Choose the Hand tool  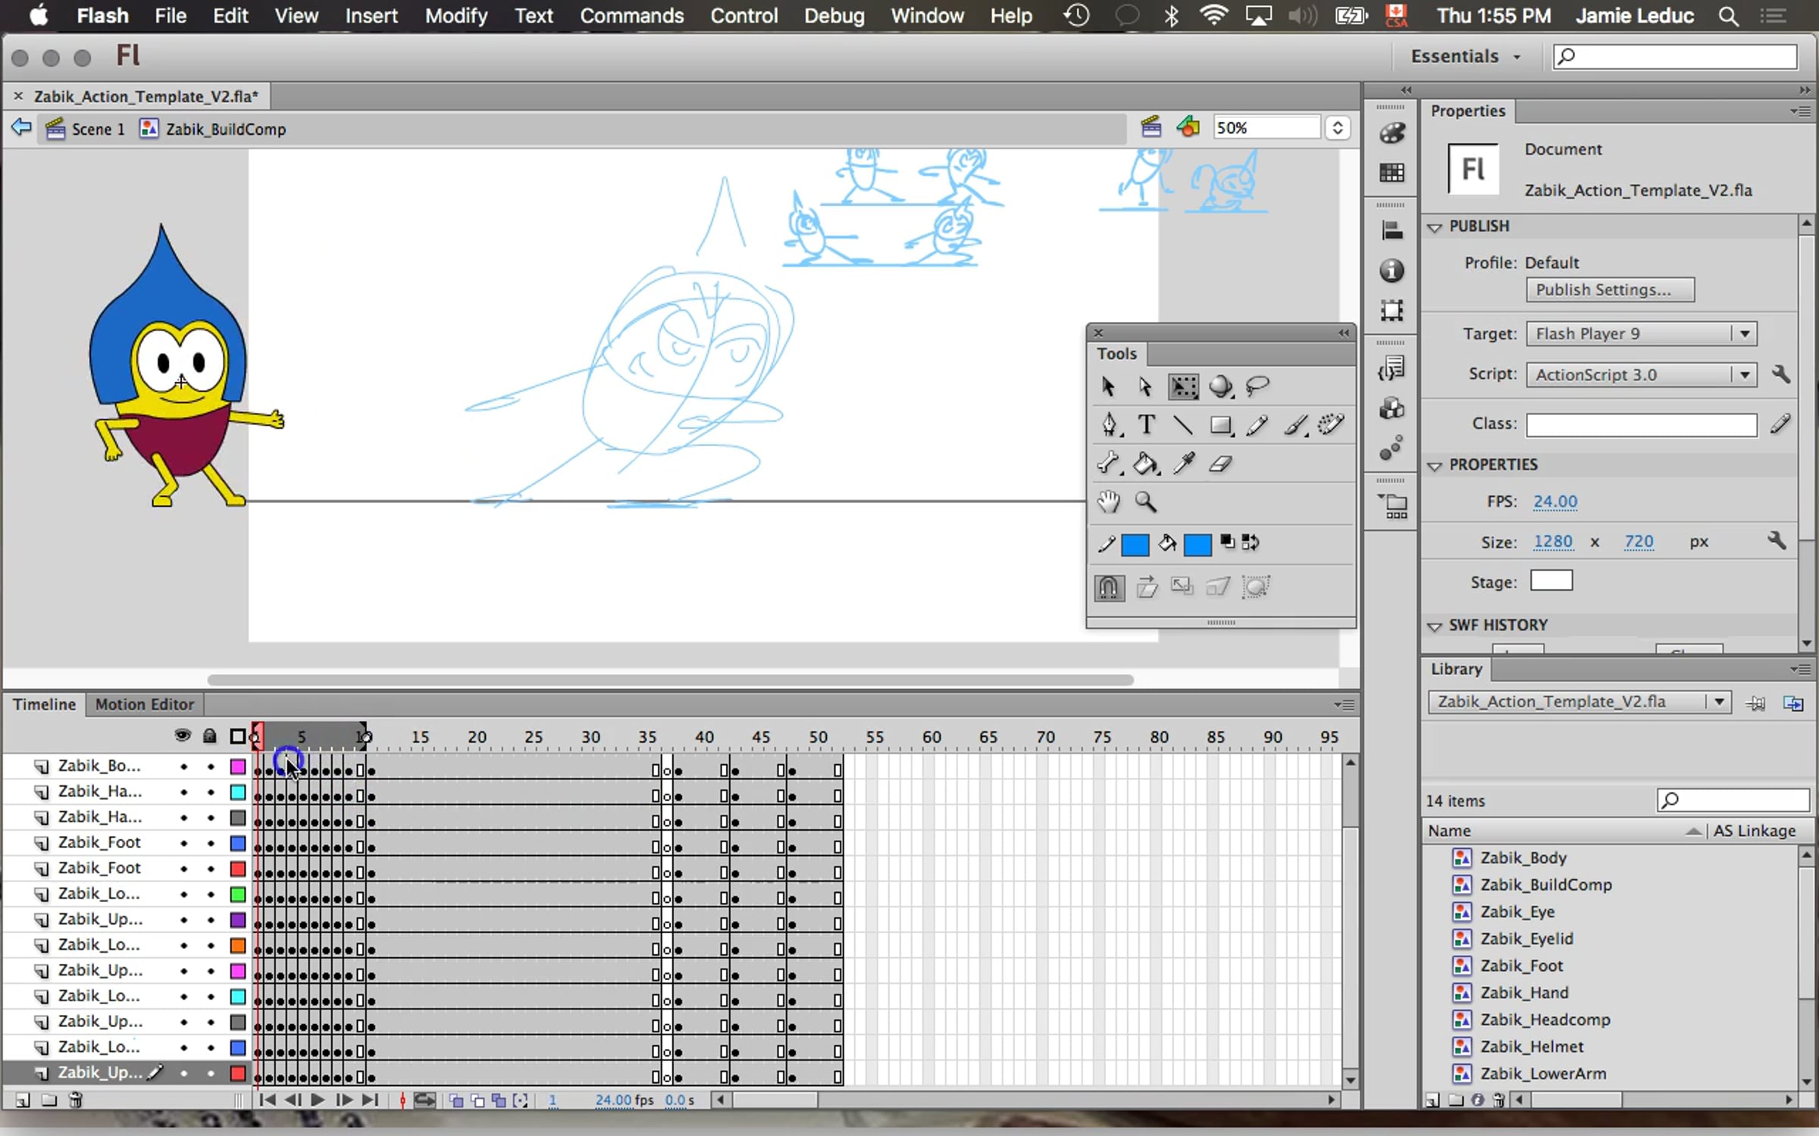[1108, 501]
